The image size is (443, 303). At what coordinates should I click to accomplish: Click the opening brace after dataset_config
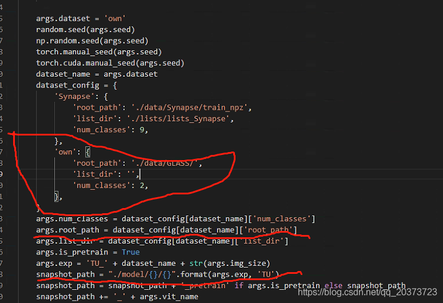[x=114, y=85]
